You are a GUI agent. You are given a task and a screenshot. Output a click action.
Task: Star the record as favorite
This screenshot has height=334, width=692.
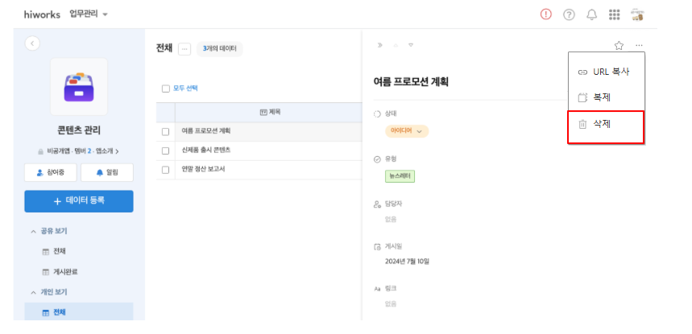(x=618, y=46)
